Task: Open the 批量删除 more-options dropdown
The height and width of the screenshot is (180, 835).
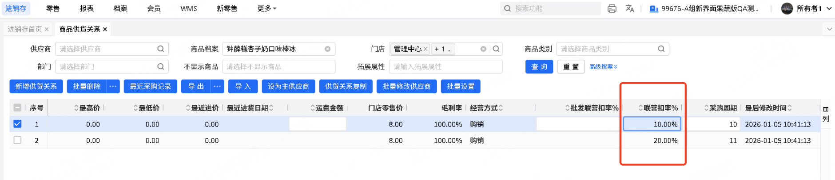Action: pos(113,87)
